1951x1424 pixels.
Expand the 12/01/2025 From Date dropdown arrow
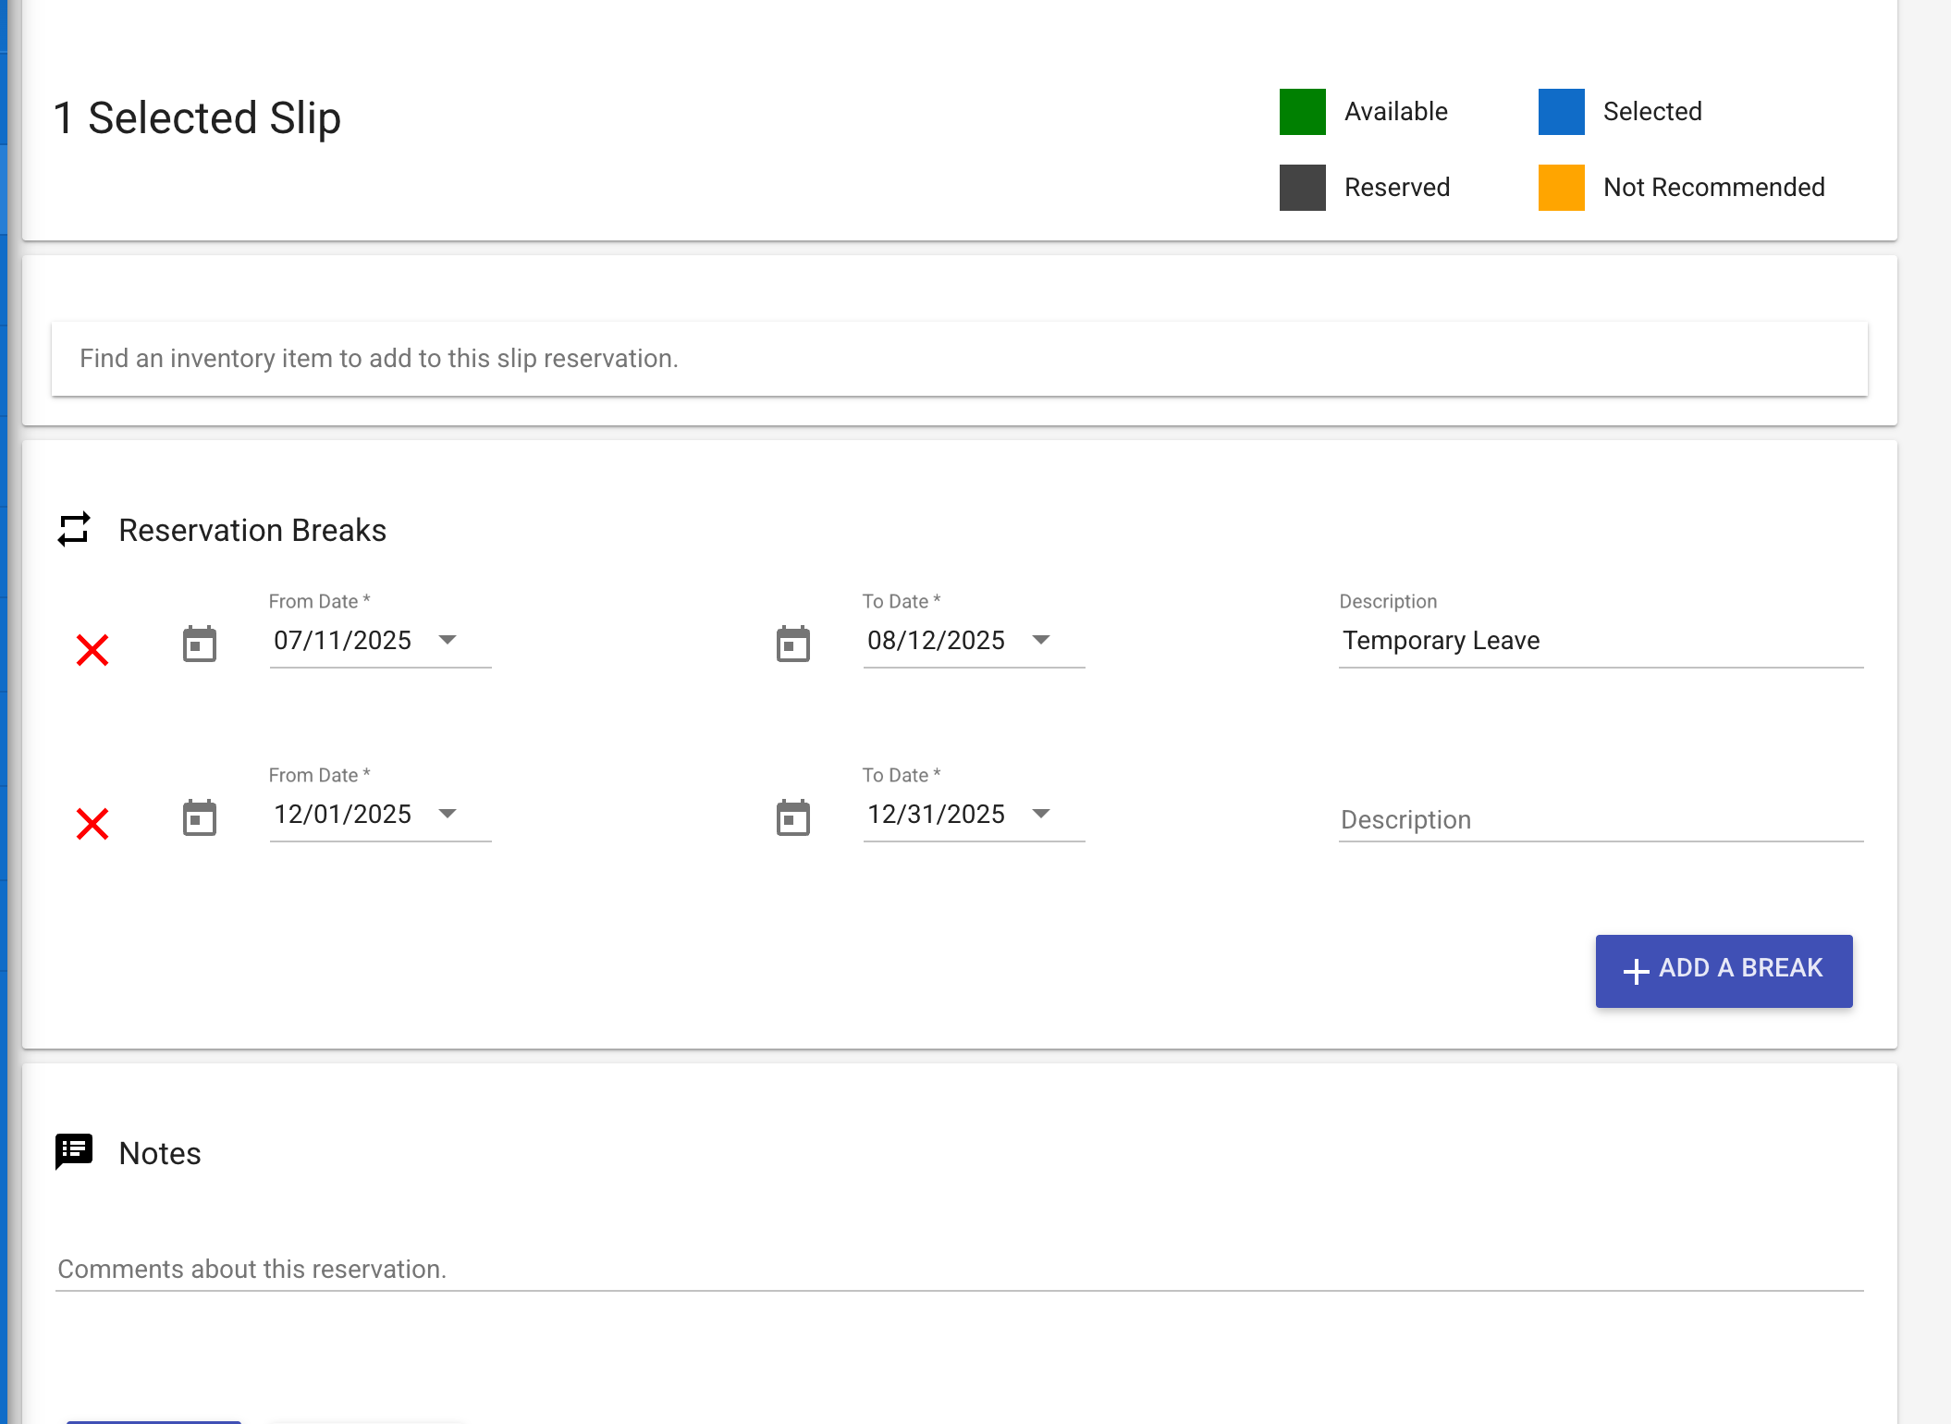[x=448, y=814]
